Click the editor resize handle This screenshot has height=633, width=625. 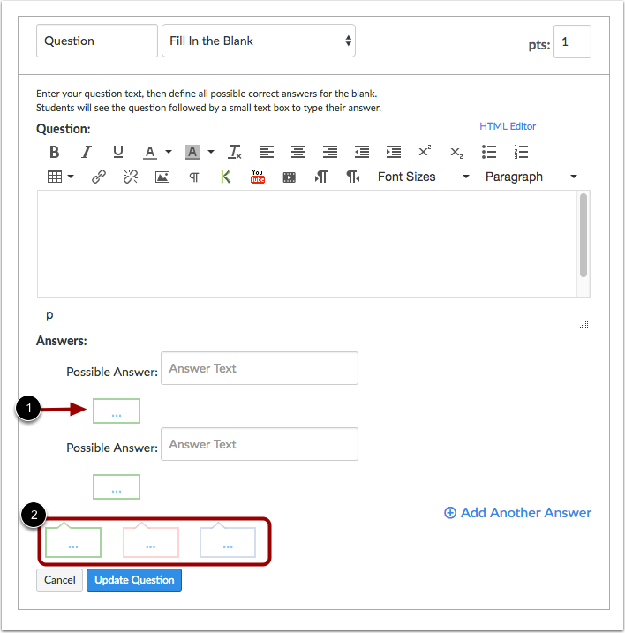point(584,323)
